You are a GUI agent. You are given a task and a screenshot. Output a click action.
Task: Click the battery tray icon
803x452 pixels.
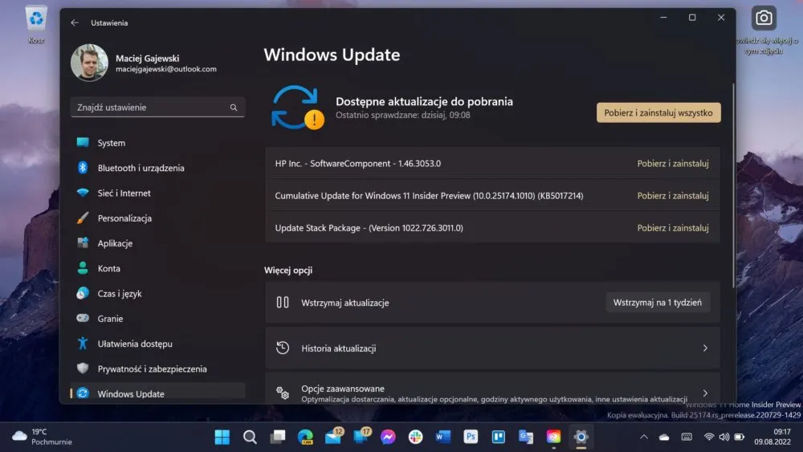click(x=739, y=437)
